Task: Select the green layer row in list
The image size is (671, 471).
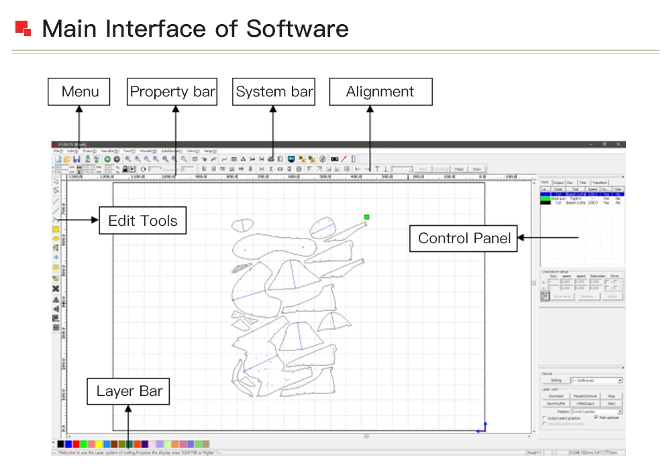Action: 582,198
